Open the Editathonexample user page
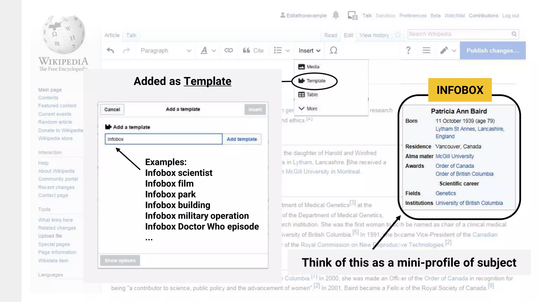 (304, 15)
